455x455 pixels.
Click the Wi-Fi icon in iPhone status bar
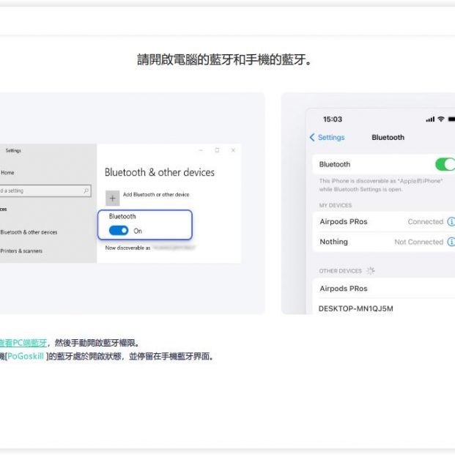(x=440, y=119)
